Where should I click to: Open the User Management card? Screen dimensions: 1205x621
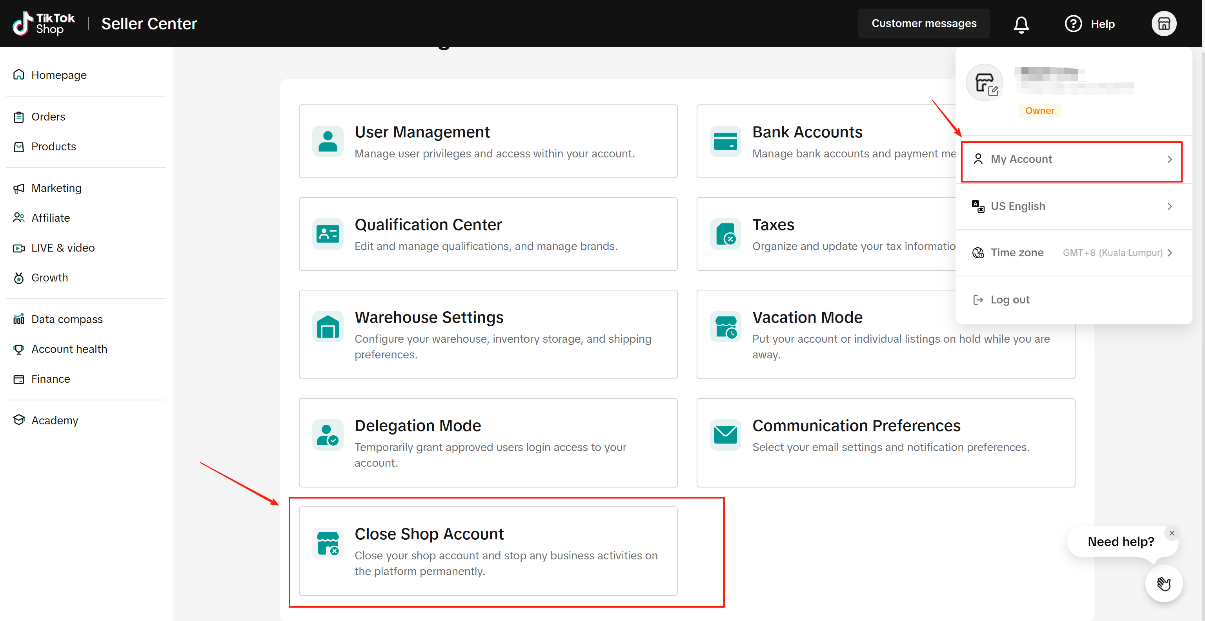point(488,141)
